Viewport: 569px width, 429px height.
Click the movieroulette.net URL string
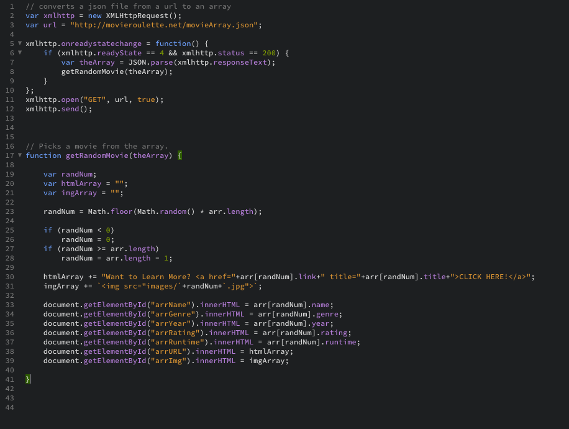[164, 25]
